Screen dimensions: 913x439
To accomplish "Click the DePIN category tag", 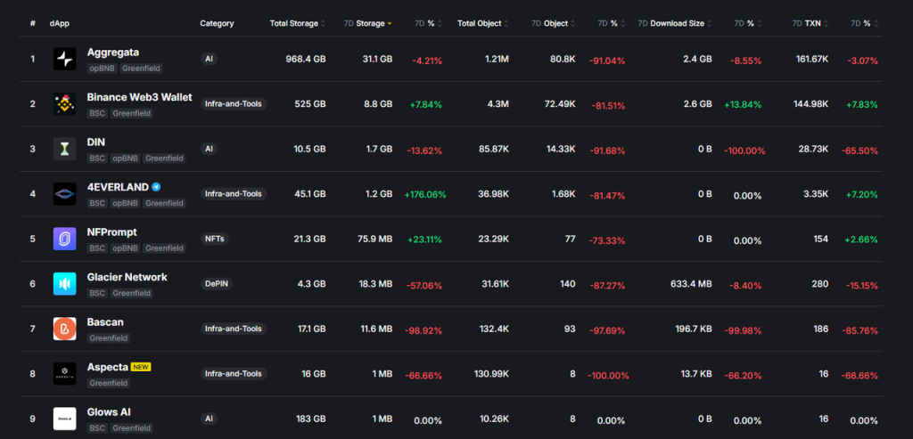I will click(215, 284).
